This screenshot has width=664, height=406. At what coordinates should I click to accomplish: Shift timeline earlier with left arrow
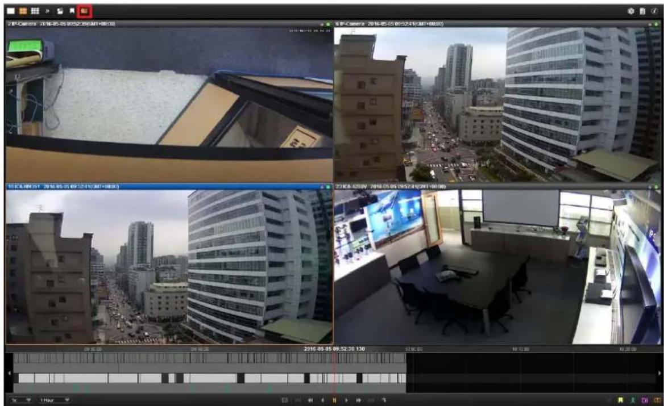[x=9, y=373]
